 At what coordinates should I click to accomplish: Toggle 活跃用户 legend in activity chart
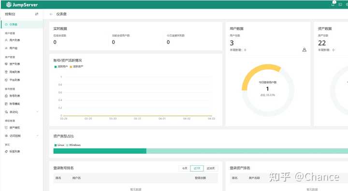click(61, 67)
